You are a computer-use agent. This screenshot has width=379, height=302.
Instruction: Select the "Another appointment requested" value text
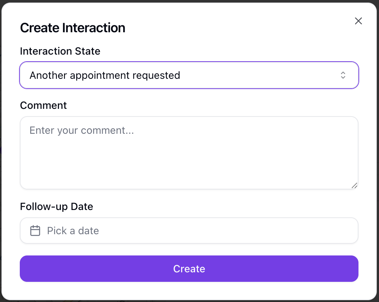point(105,75)
